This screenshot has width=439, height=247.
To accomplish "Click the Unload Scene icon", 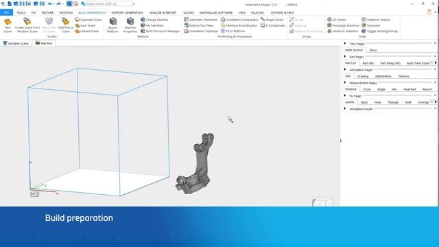I will pyautogui.click(x=78, y=31).
